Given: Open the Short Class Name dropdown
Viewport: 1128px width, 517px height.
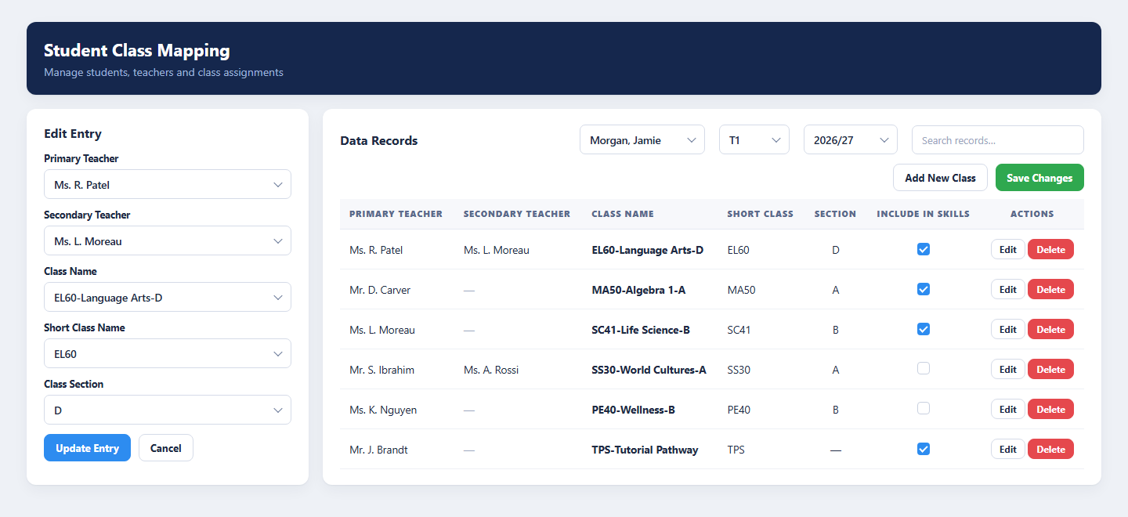Looking at the screenshot, I should point(168,354).
